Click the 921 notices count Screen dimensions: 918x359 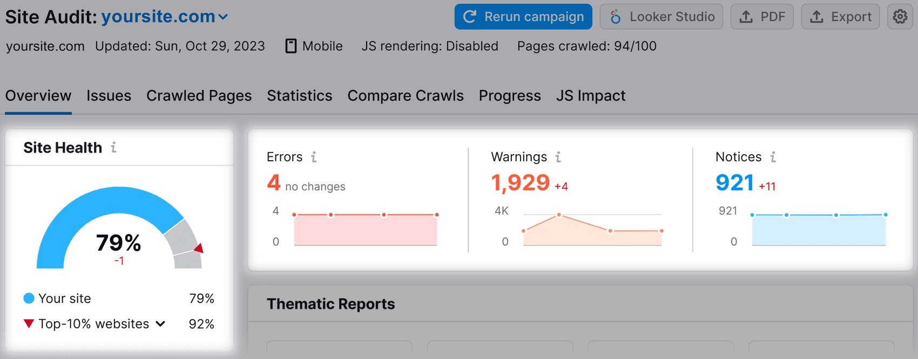[734, 183]
